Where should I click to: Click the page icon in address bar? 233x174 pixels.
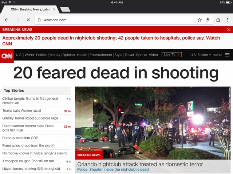coord(39,20)
